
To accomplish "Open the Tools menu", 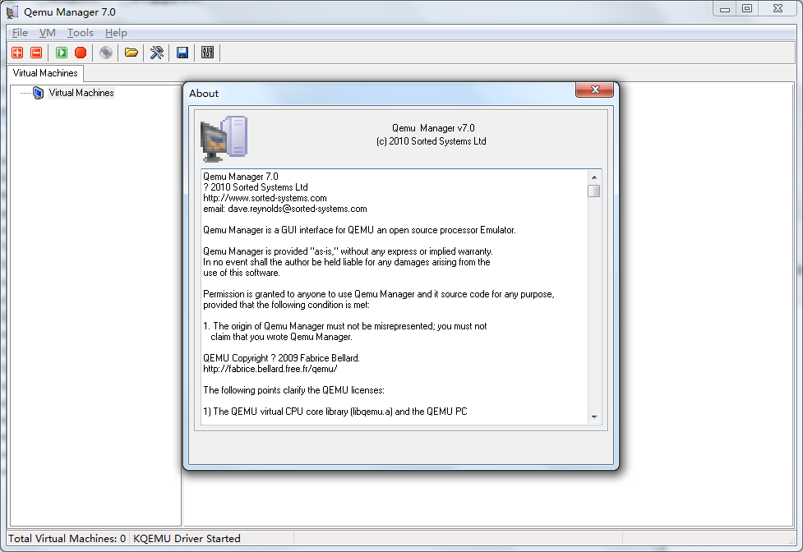I will coord(81,33).
